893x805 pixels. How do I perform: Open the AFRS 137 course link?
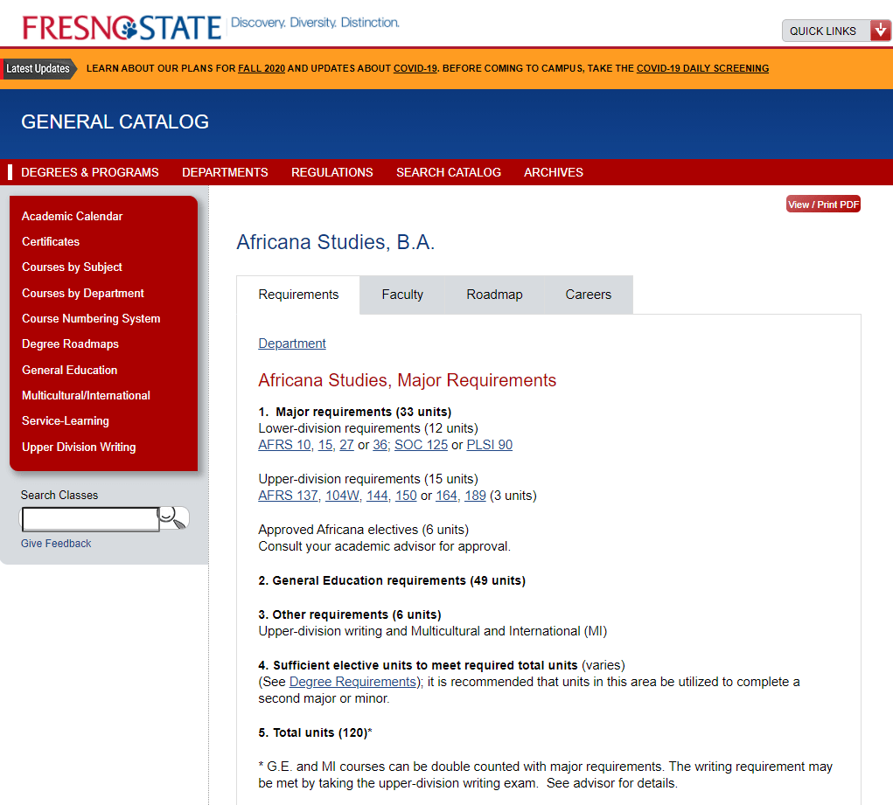click(x=287, y=495)
